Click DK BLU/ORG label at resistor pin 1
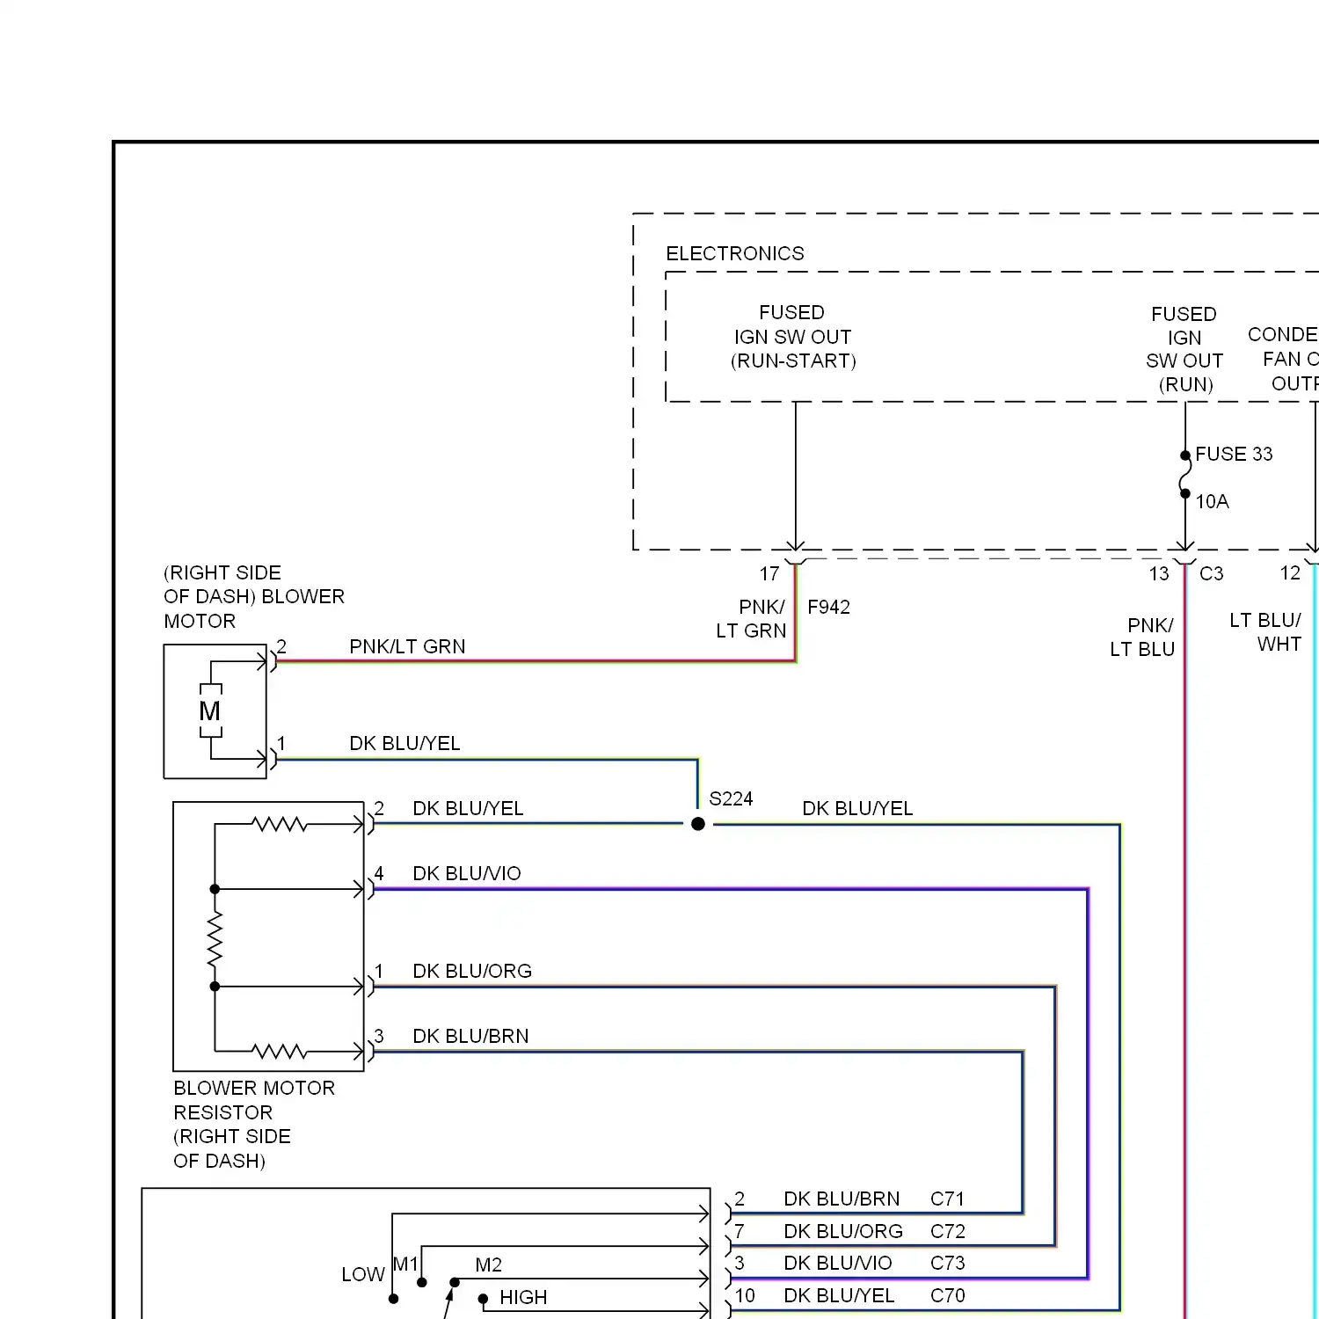The width and height of the screenshot is (1319, 1319). pyautogui.click(x=472, y=971)
